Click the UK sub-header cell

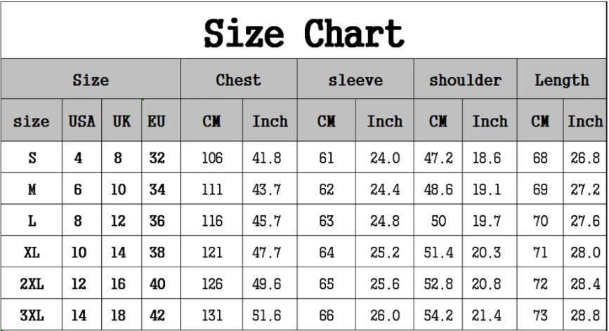(122, 121)
